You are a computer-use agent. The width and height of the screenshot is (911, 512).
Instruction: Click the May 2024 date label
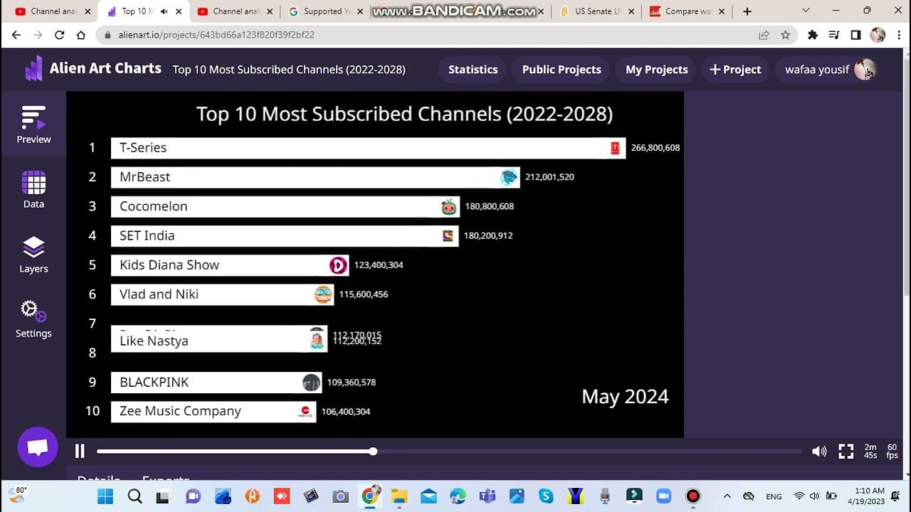625,396
